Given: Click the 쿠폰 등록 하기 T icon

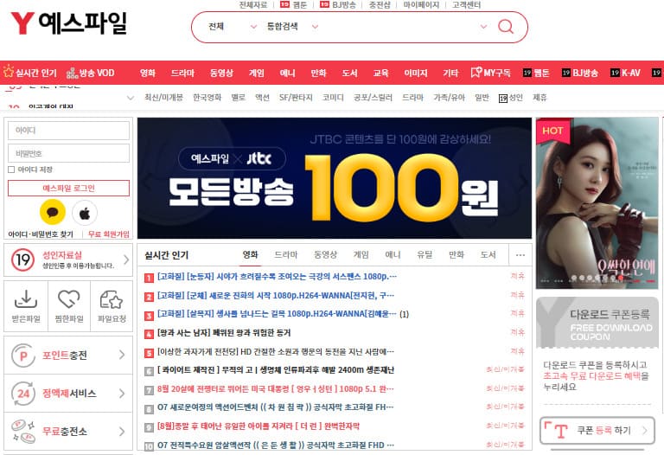Looking at the screenshot, I should pyautogui.click(x=556, y=431).
